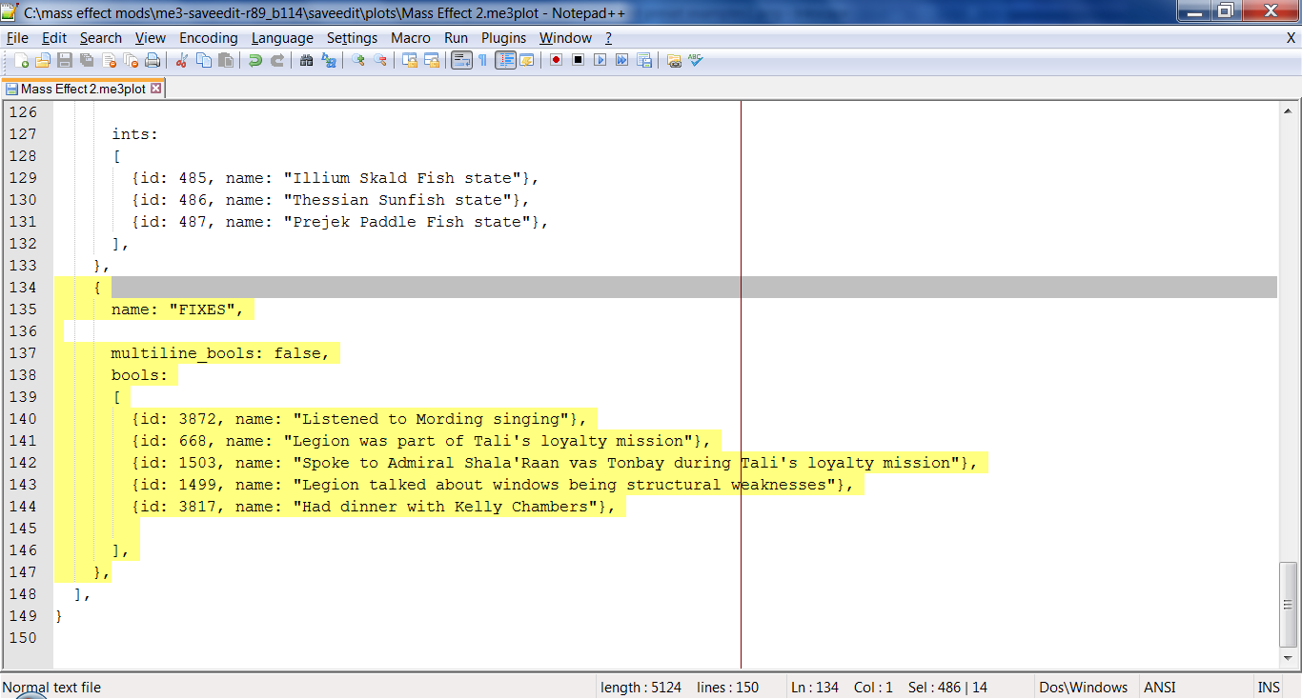1302x699 pixels.
Task: Open the Language menu
Action: pyautogui.click(x=282, y=38)
